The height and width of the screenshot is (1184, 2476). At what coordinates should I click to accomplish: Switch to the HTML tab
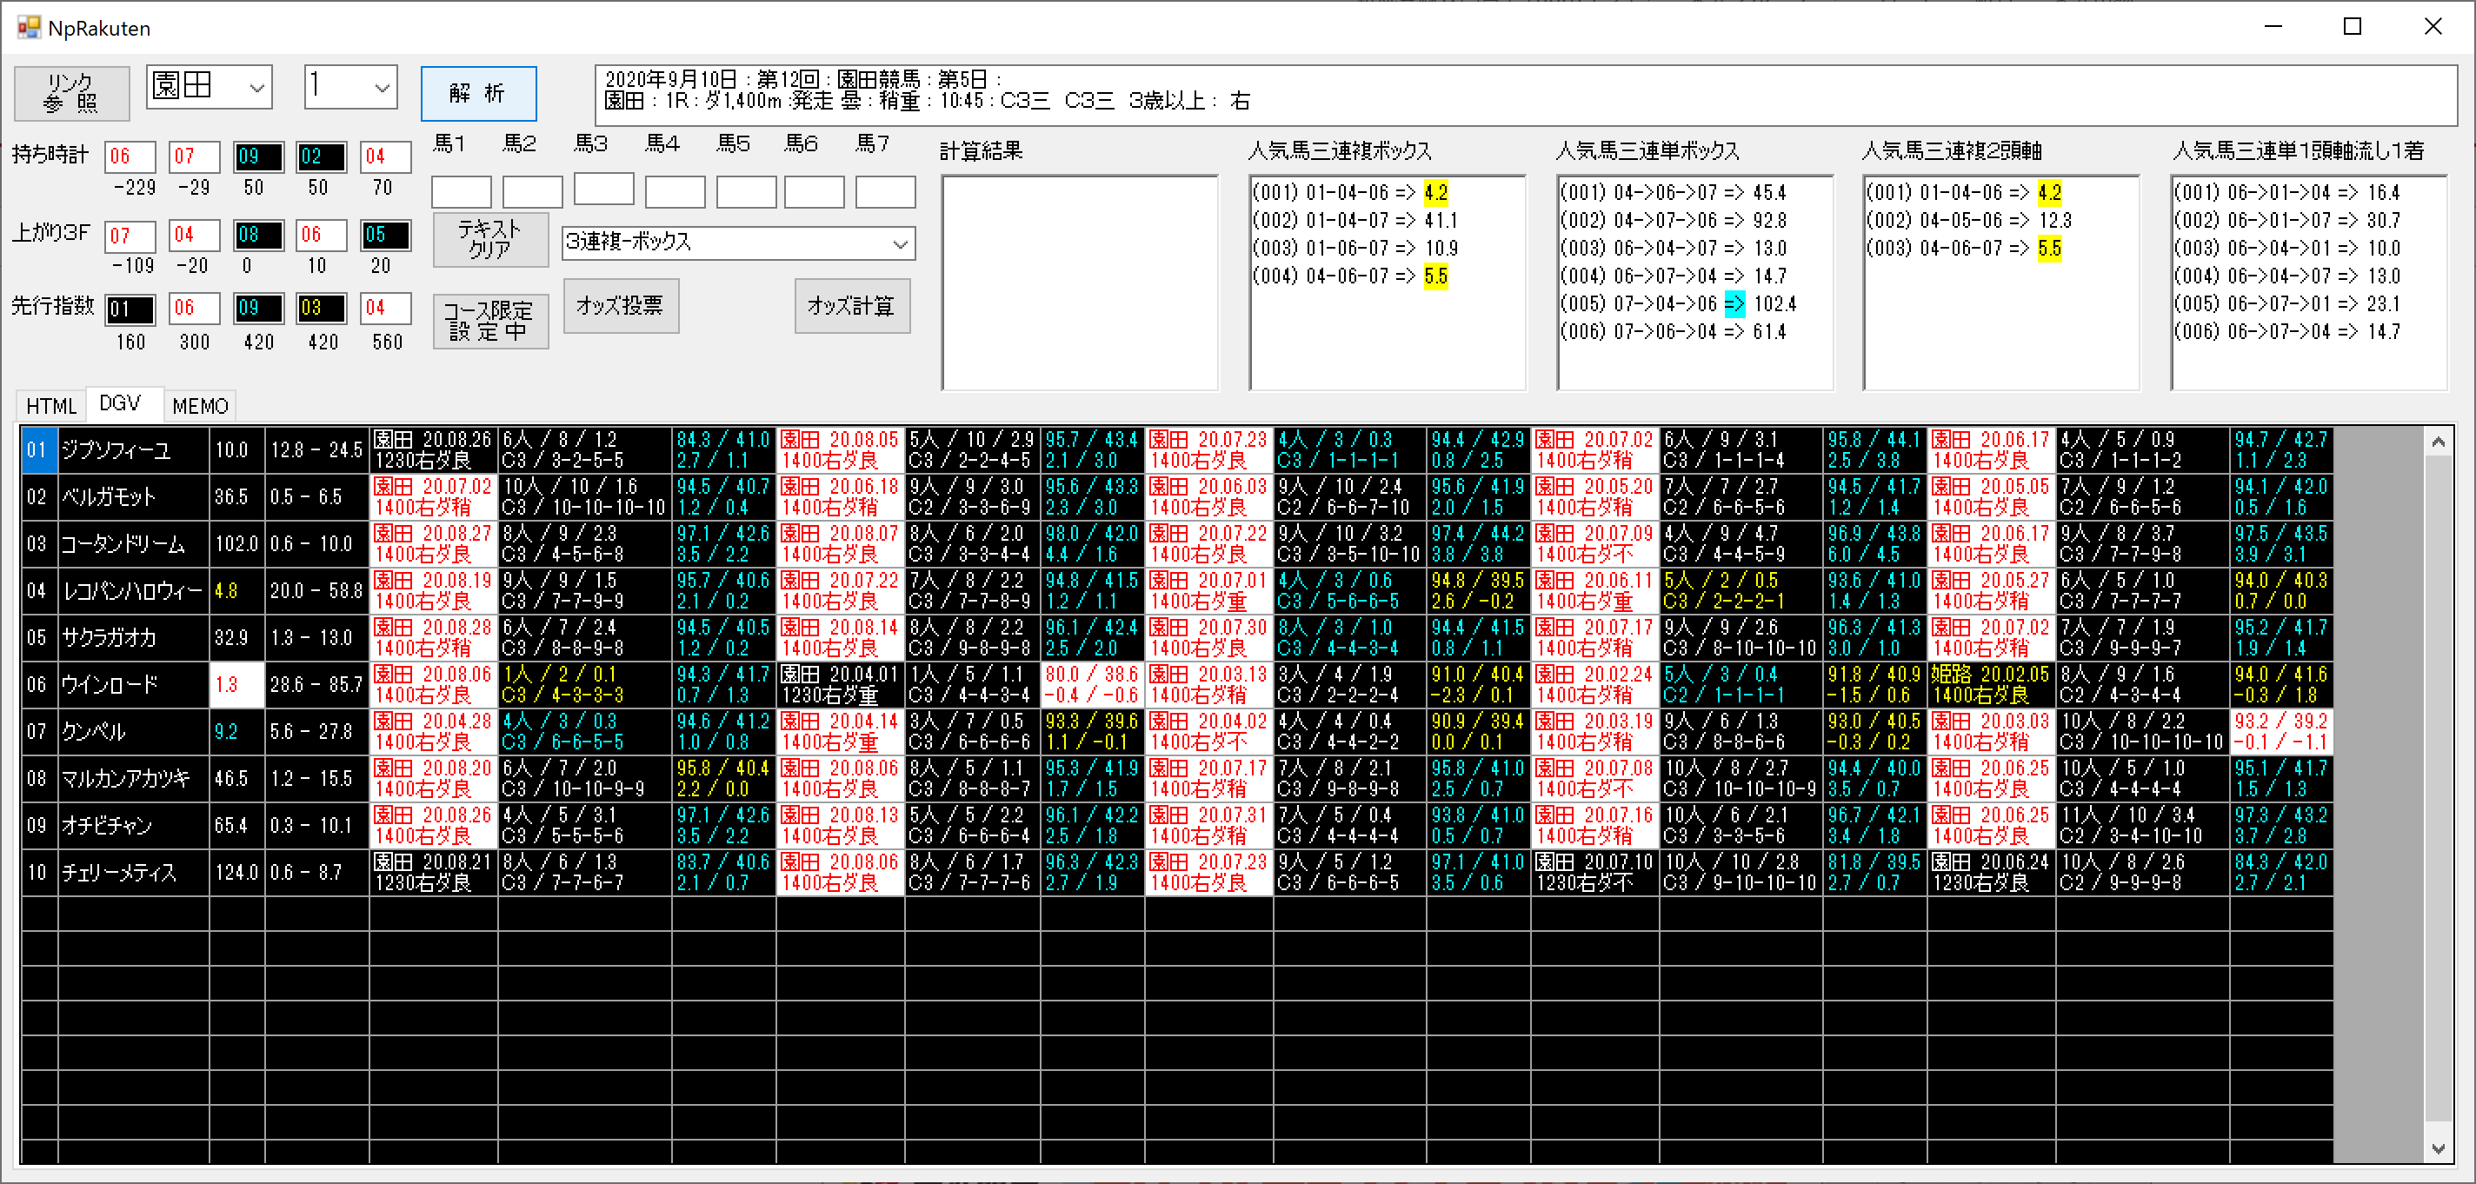pyautogui.click(x=51, y=406)
